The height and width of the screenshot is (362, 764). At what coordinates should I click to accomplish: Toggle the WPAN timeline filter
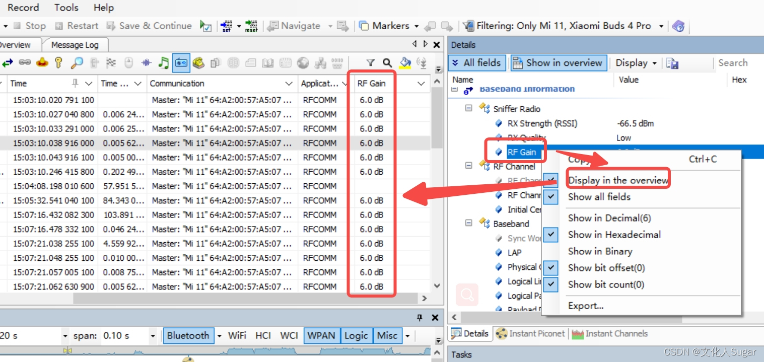click(x=321, y=335)
